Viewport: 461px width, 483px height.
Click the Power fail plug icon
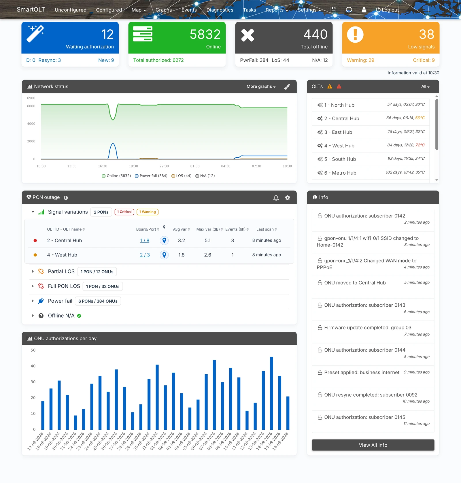41,301
